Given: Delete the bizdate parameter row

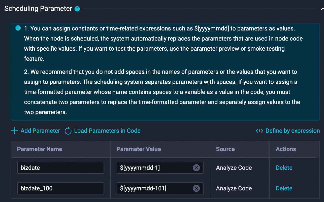Looking at the screenshot, I should [284, 168].
